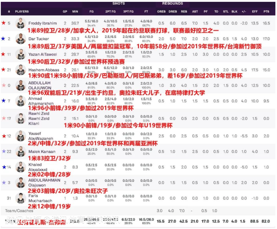Click the 3PT FG column header
The image size is (277, 229).
pos(128,12)
